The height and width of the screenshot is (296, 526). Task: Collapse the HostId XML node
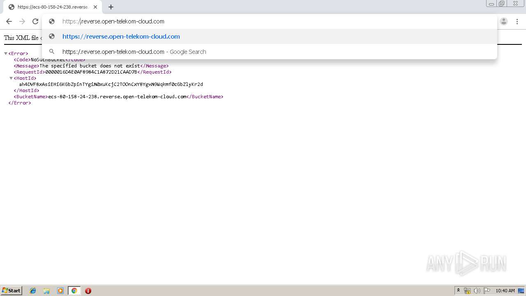[11, 78]
